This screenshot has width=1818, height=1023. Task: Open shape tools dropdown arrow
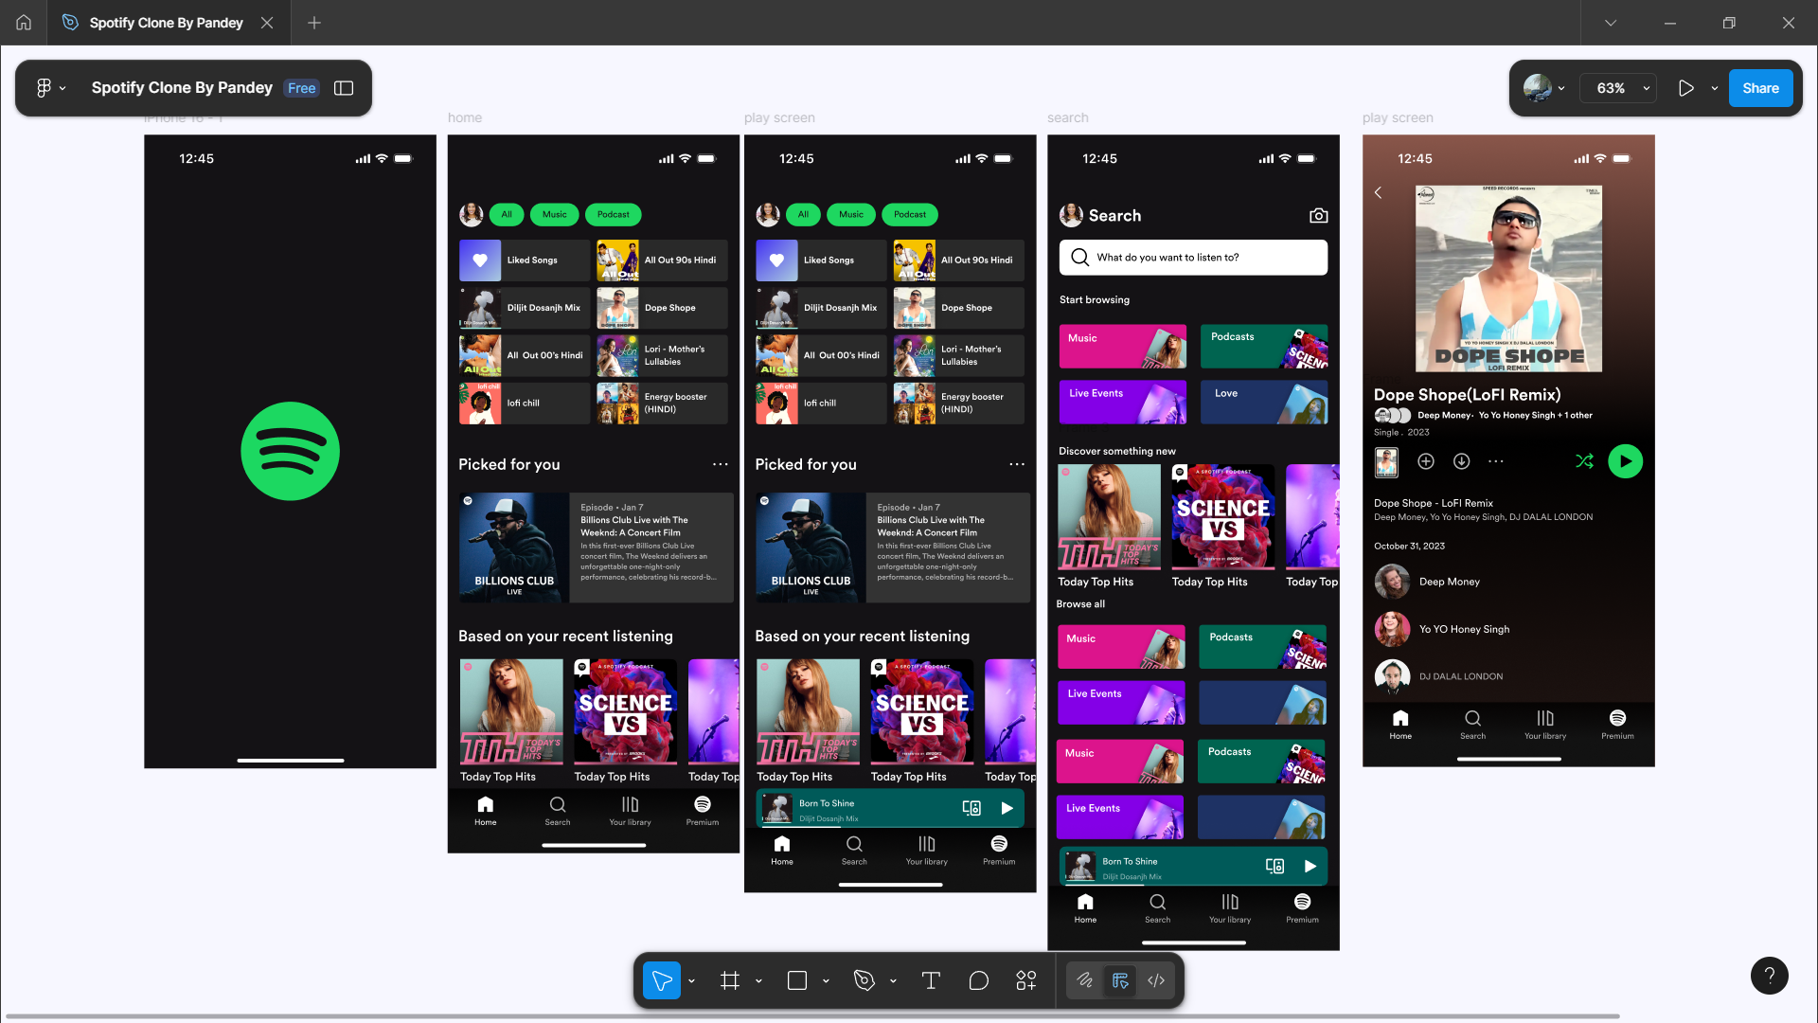tap(827, 981)
